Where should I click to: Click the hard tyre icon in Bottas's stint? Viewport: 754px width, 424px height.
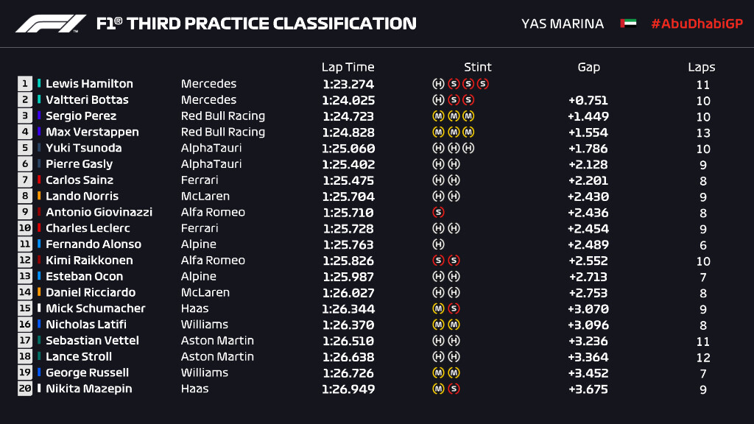pyautogui.click(x=438, y=100)
